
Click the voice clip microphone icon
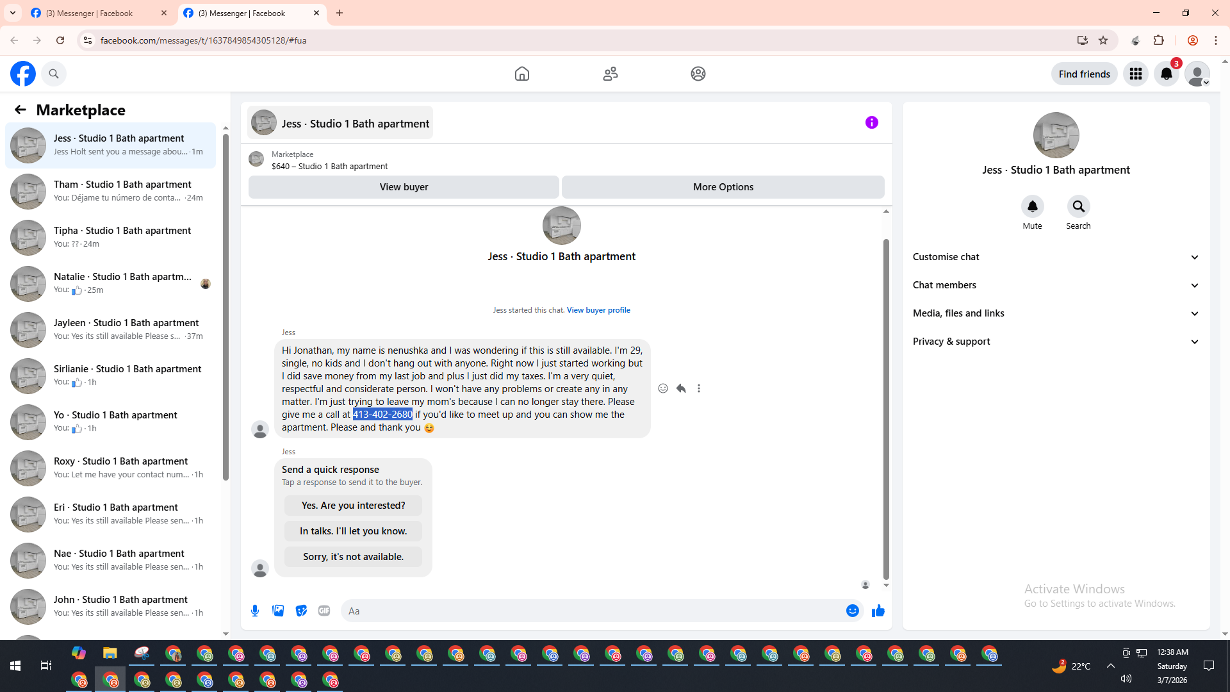click(x=255, y=611)
